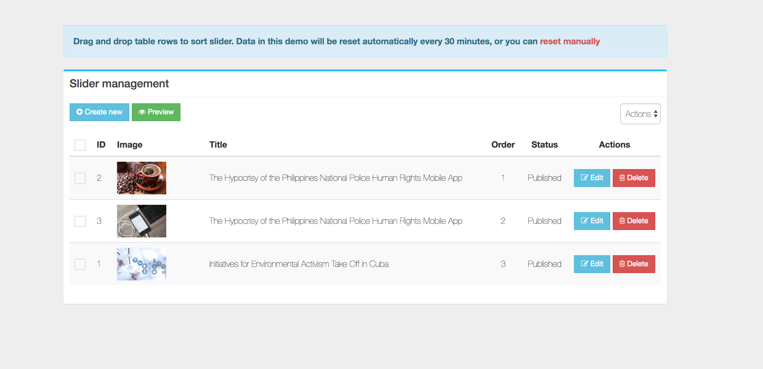Click pencil icon in second row Edit
The height and width of the screenshot is (369, 763).
click(x=584, y=221)
